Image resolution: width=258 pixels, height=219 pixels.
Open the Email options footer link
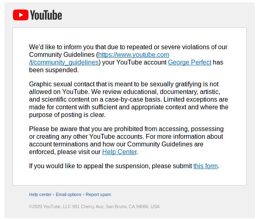[69, 194]
